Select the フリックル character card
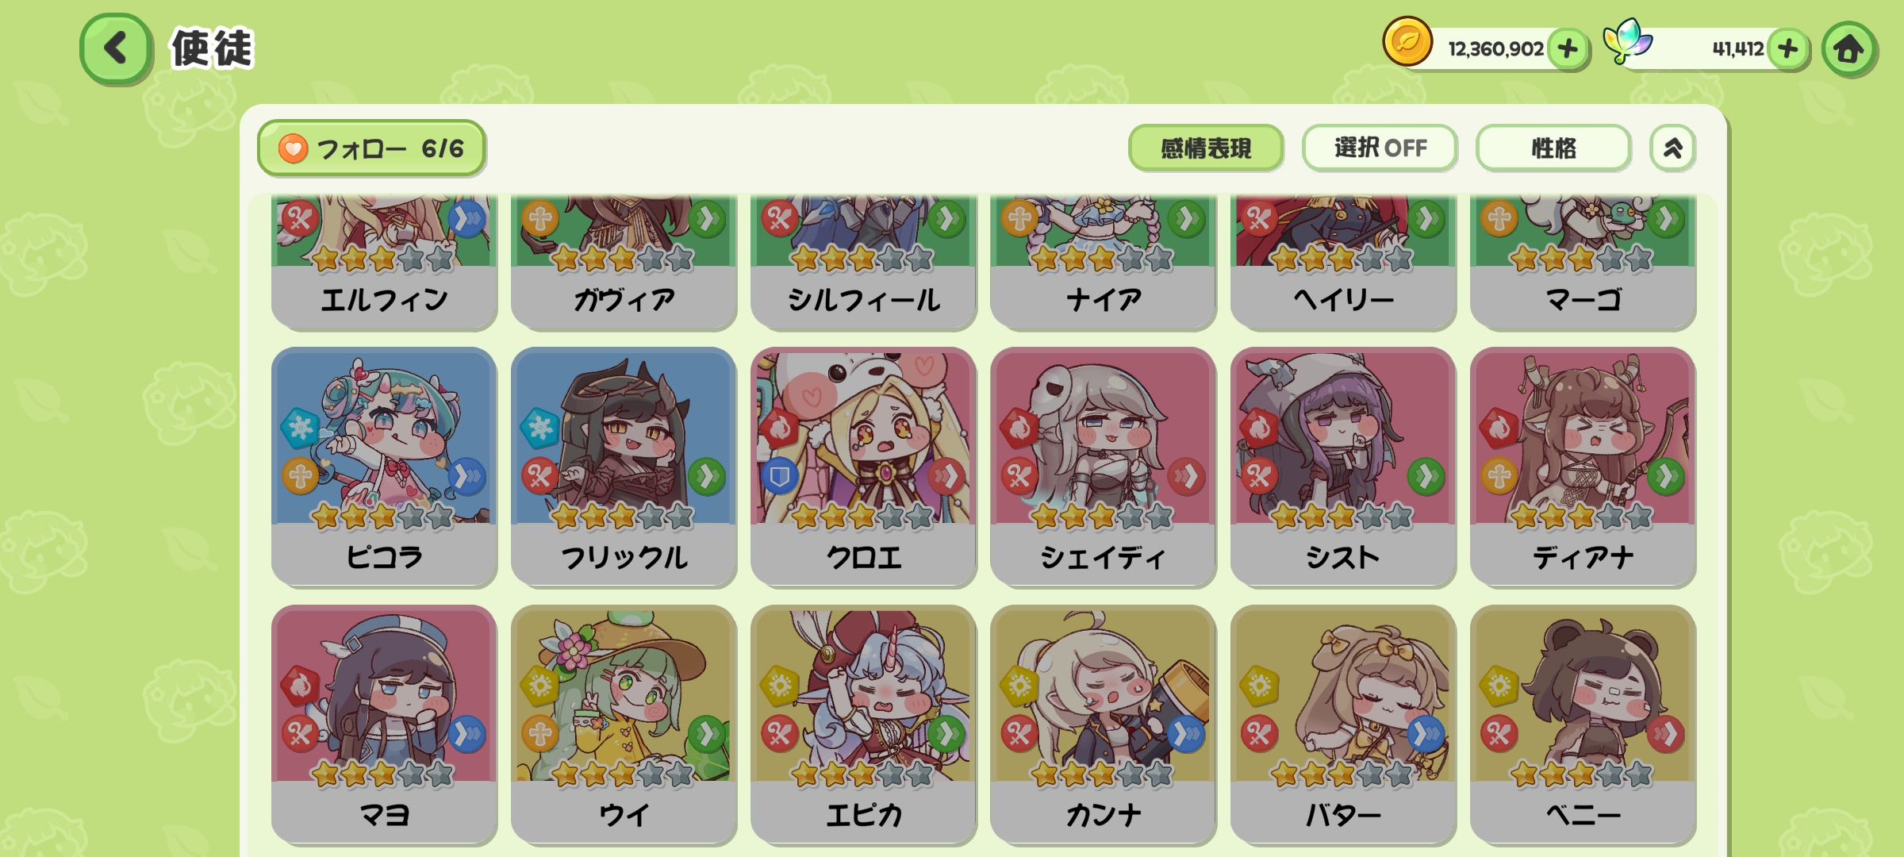Image resolution: width=1904 pixels, height=857 pixels. pyautogui.click(x=624, y=467)
